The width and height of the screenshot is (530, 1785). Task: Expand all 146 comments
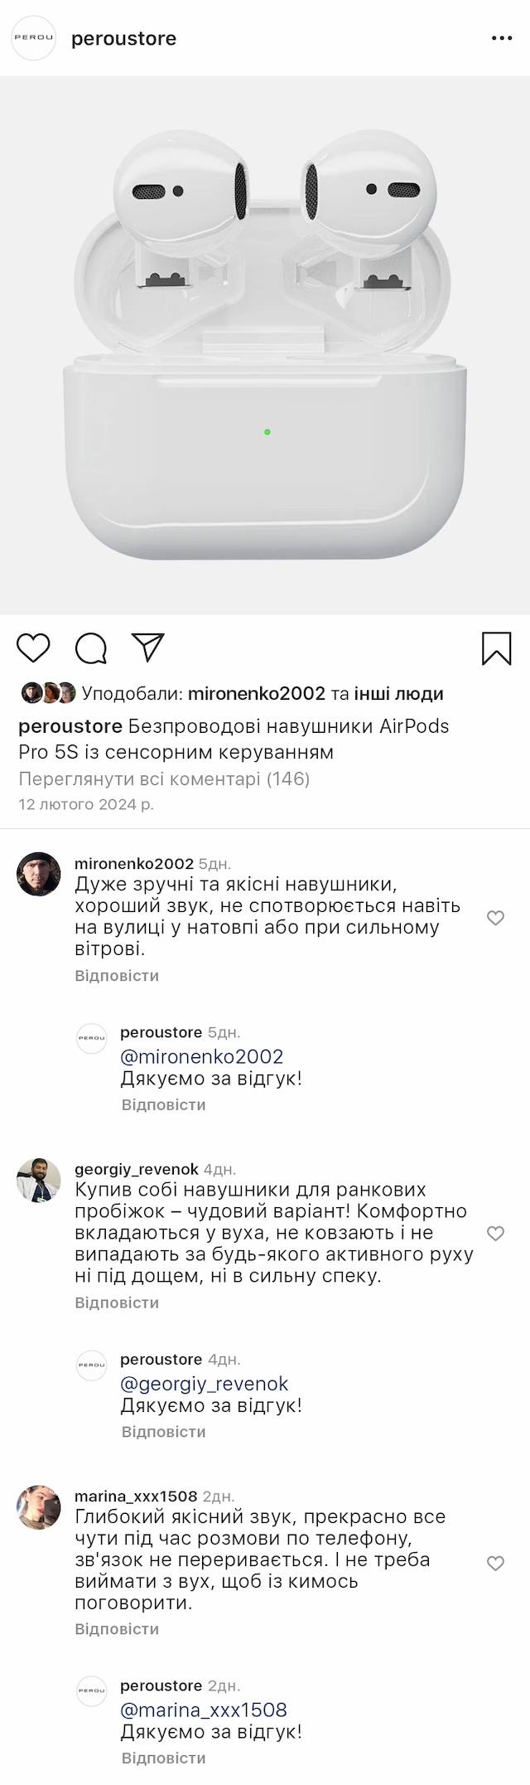coord(164,779)
